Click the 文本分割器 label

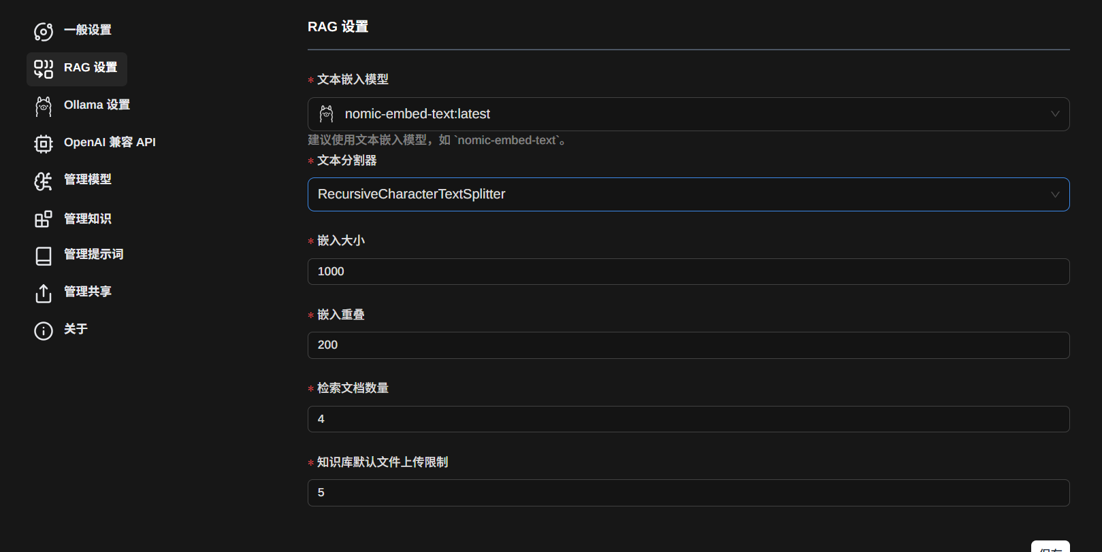tap(347, 160)
